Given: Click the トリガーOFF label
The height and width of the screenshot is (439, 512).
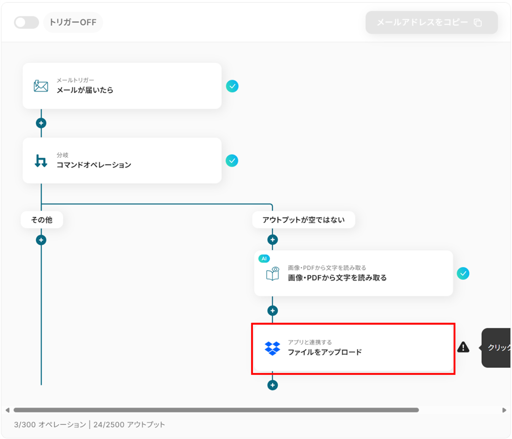Looking at the screenshot, I should point(73,22).
